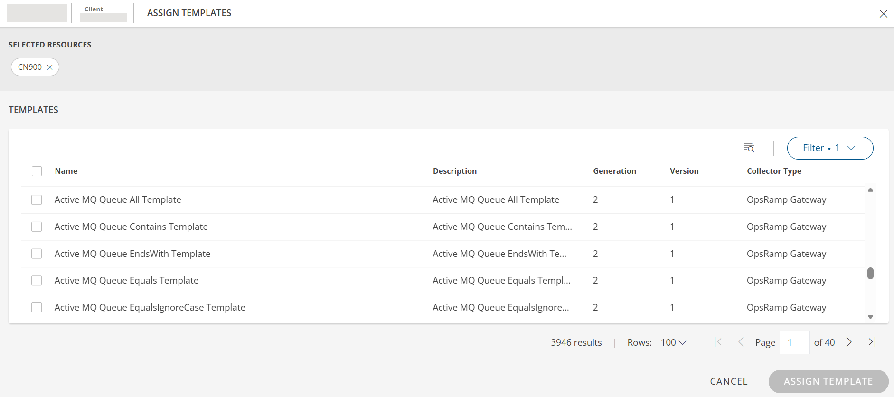The width and height of the screenshot is (894, 397).
Task: Open the Rows per page dropdown
Action: tap(673, 342)
